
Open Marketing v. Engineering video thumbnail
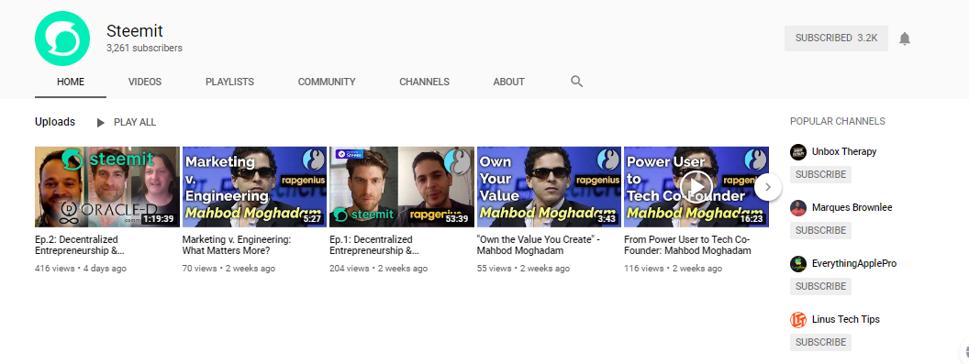[254, 187]
